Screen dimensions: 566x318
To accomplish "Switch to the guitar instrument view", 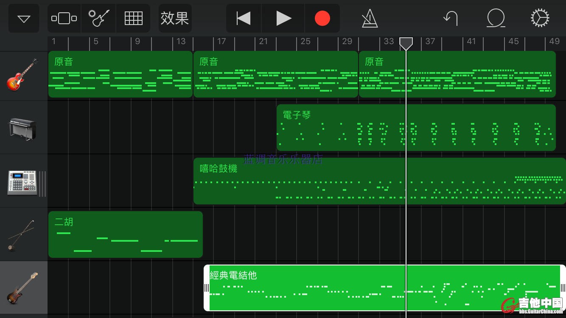I will (x=98, y=19).
